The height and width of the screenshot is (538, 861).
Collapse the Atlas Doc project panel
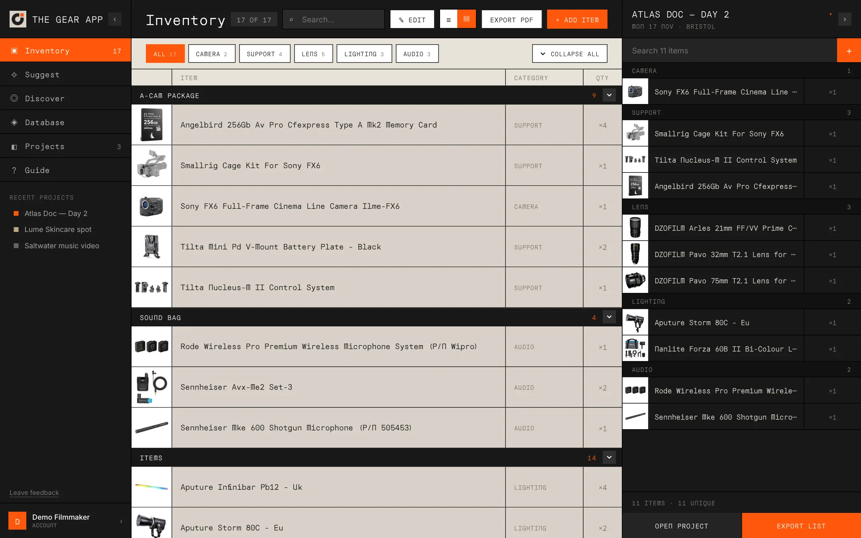coord(845,19)
